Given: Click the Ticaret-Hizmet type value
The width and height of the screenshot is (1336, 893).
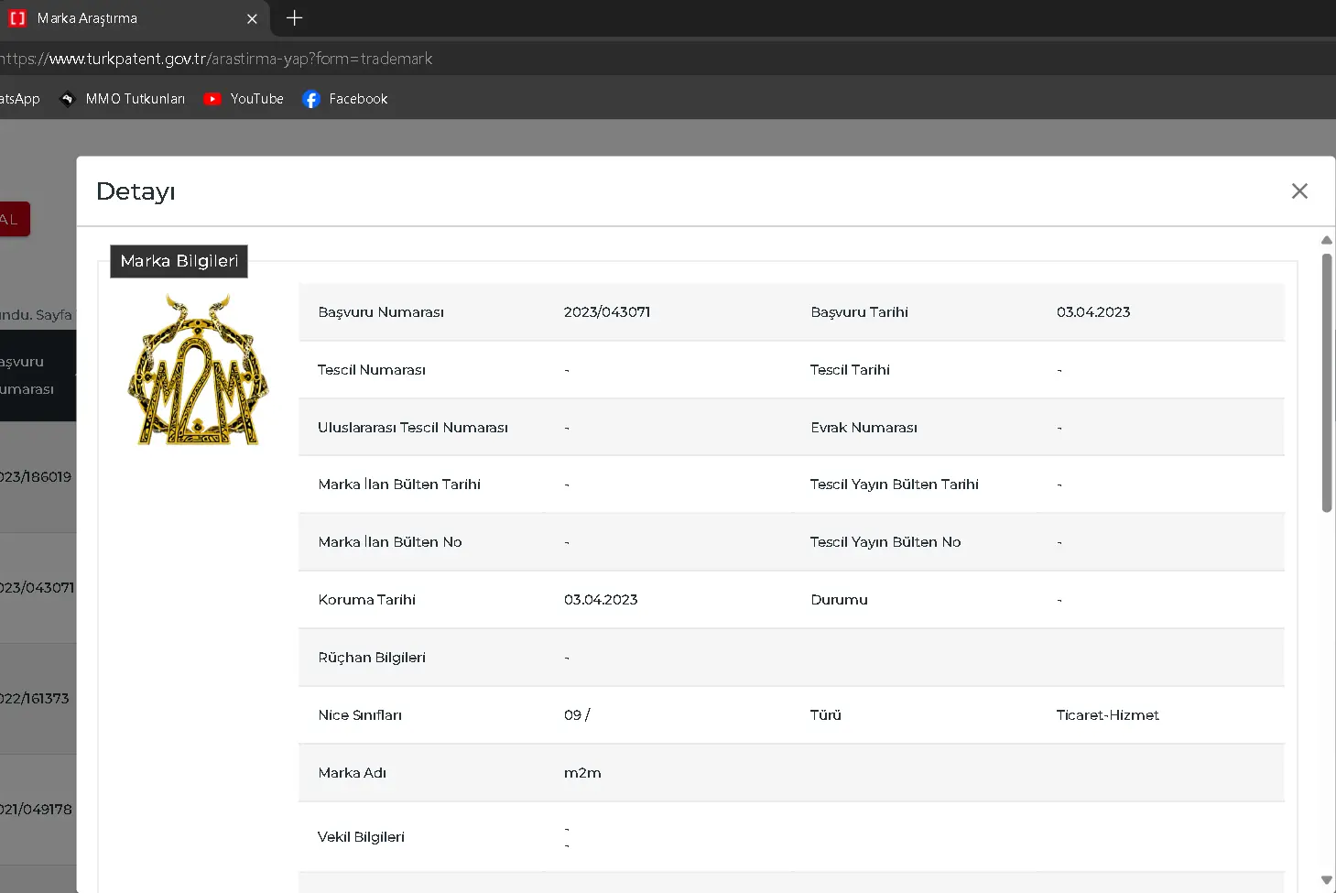Looking at the screenshot, I should tap(1107, 715).
